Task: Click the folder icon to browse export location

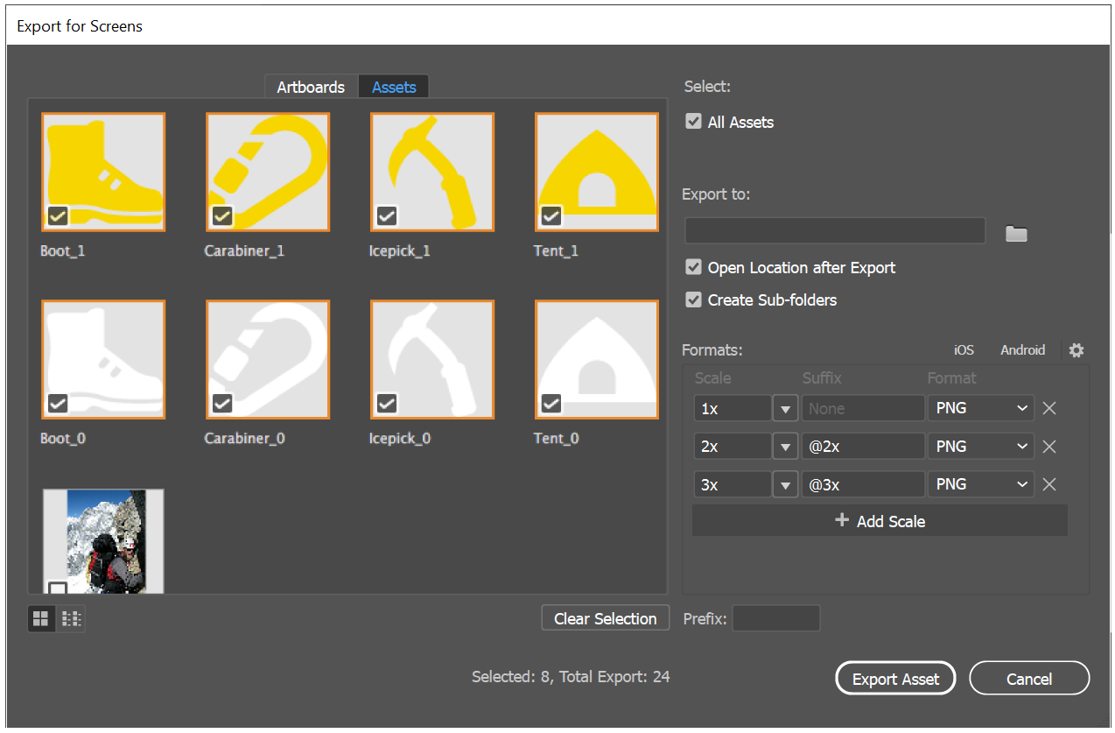Action: [x=1015, y=234]
